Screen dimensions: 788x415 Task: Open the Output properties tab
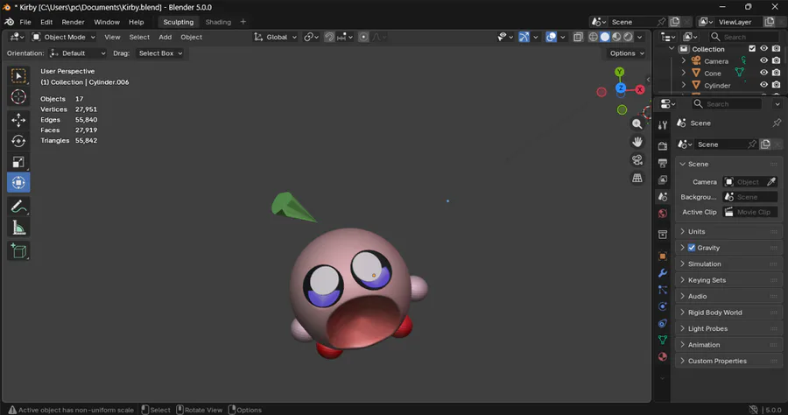663,164
